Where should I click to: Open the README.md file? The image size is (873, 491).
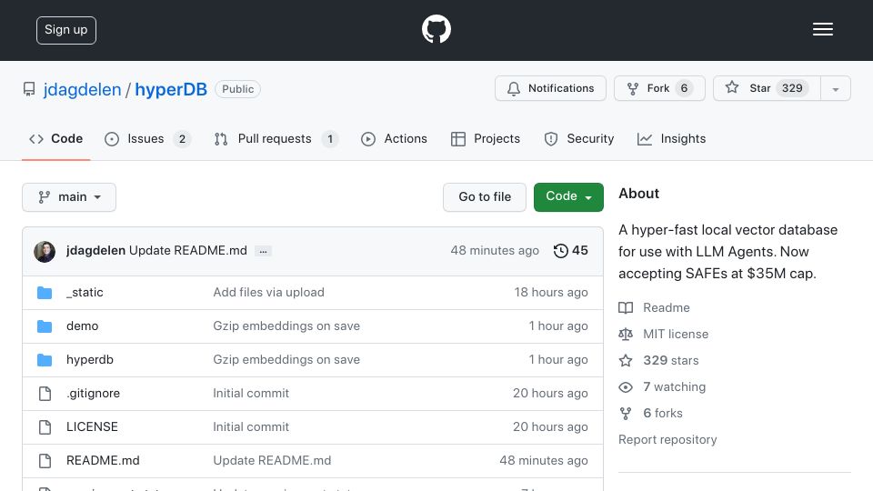coord(103,460)
